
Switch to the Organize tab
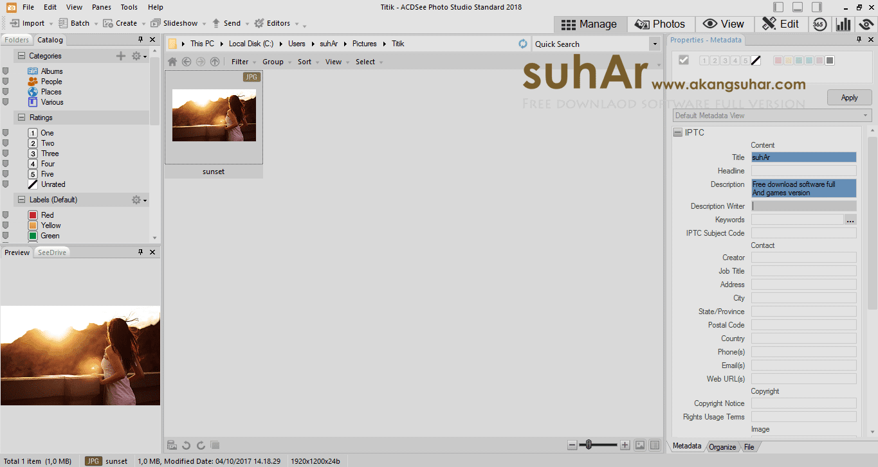722,446
